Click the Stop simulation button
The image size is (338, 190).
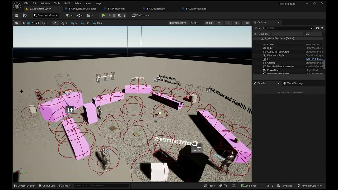pyautogui.click(x=114, y=15)
